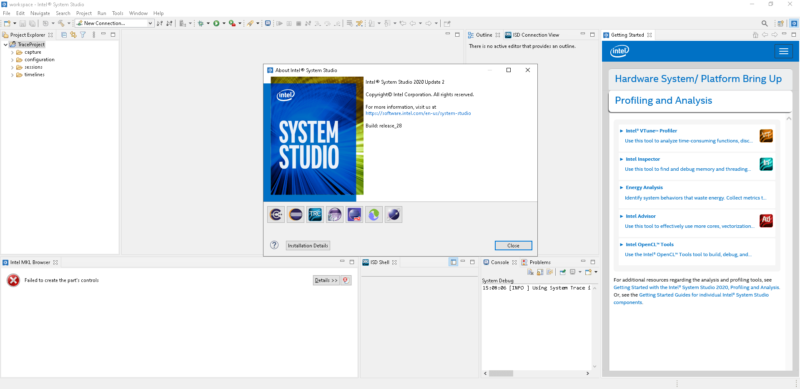This screenshot has height=389, width=800.
Task: Click the Eclipse platform plug-in icon in About dialog
Action: [296, 214]
